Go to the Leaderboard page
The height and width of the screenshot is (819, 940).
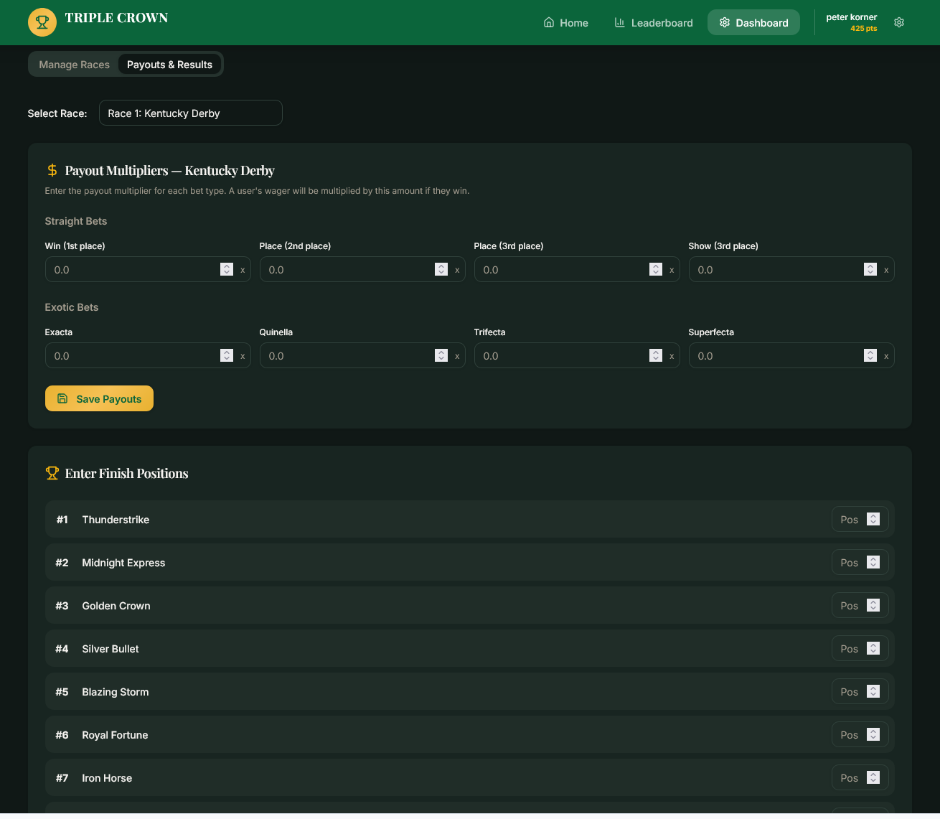(x=654, y=22)
